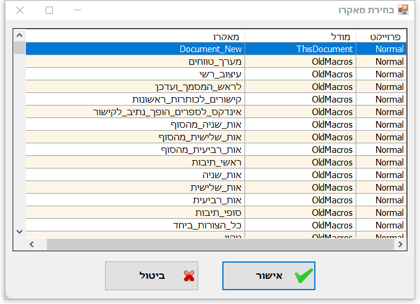
Task: Click Normal cell in Document_New row
Action: coord(382,49)
